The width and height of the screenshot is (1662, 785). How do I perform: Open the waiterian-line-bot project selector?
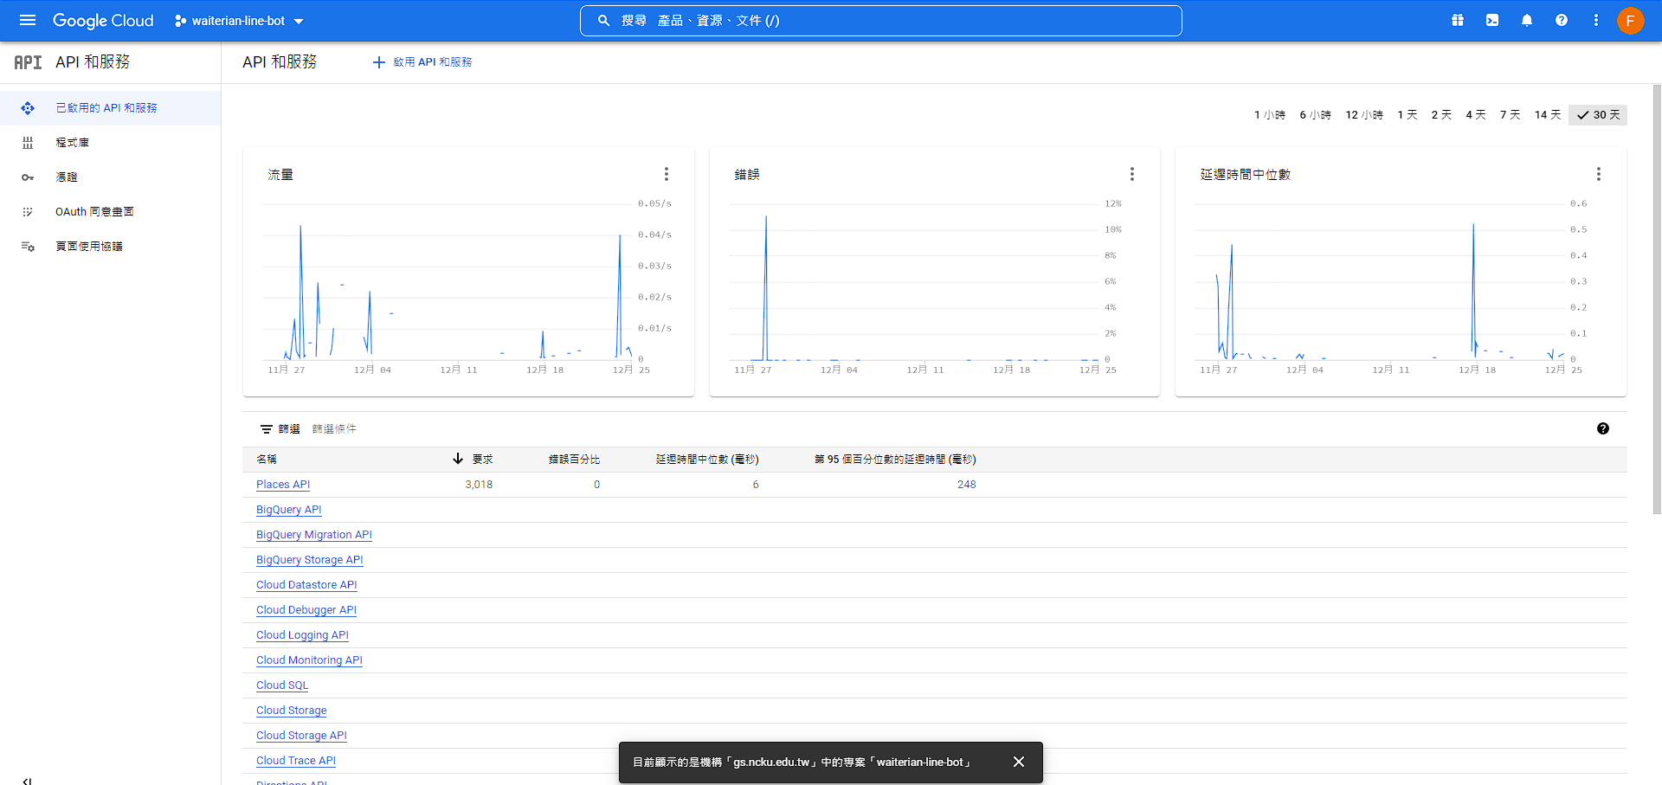[239, 21]
